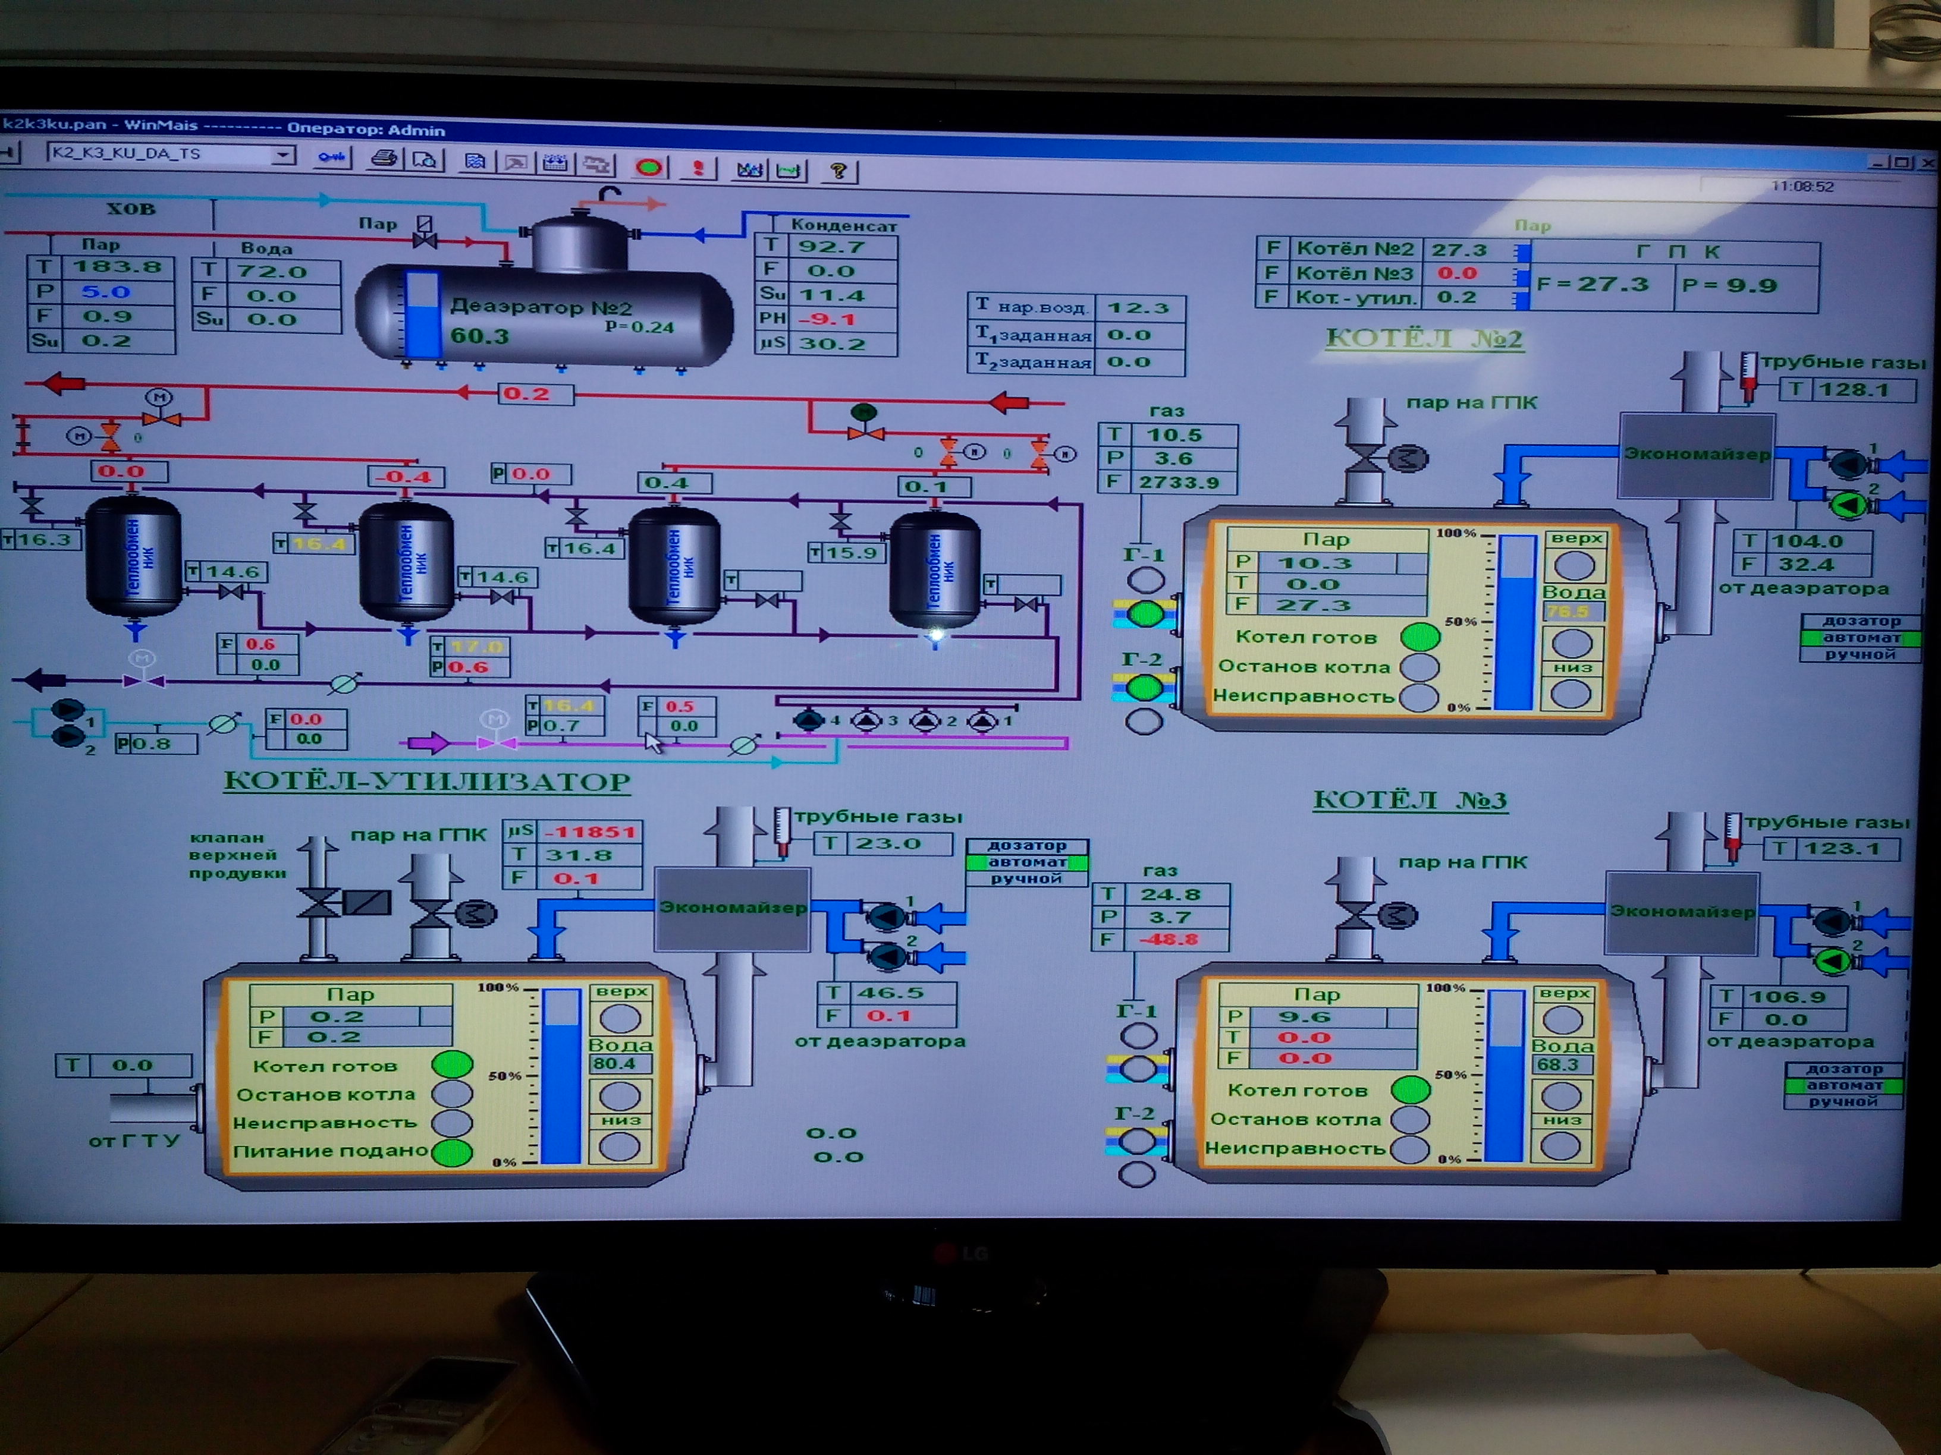Open the calendar archive toolbar icon
The image size is (1941, 1455).
pyautogui.click(x=555, y=163)
